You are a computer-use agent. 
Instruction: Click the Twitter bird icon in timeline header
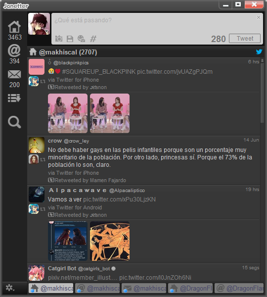tap(259, 51)
